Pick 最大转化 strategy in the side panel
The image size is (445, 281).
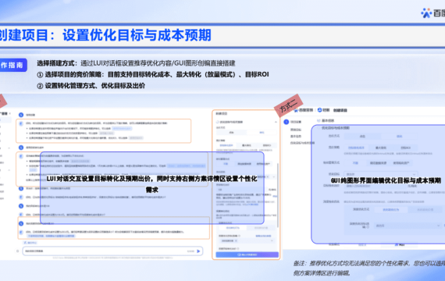point(247,145)
